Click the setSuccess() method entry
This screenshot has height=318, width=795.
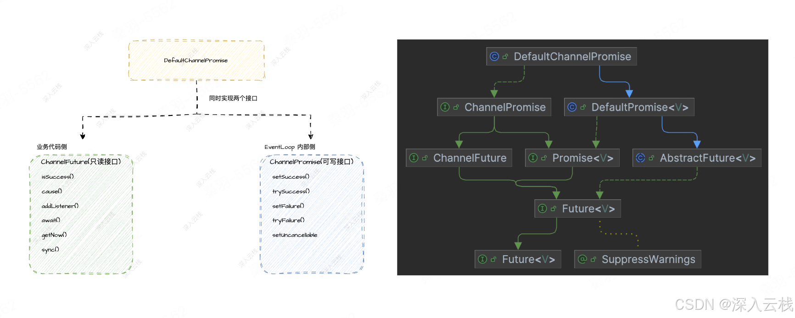coord(291,177)
